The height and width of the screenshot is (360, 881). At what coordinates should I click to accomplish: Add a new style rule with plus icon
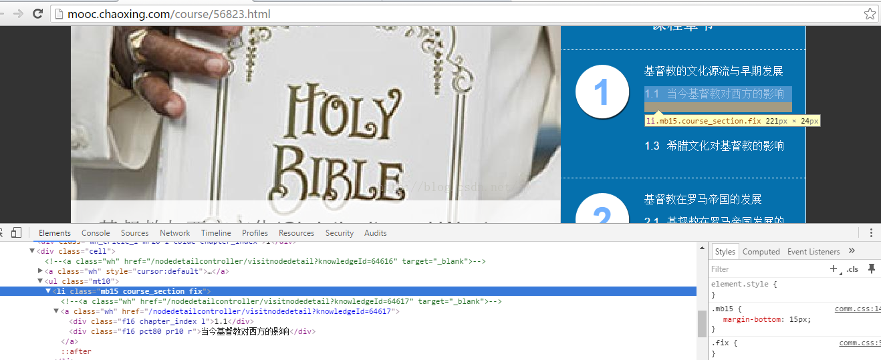coord(834,268)
